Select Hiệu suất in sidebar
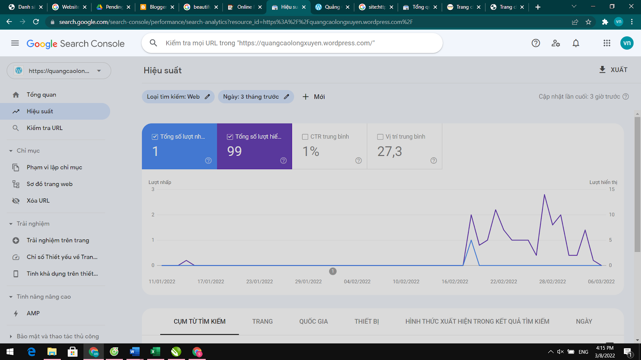This screenshot has height=360, width=641. click(x=55, y=111)
